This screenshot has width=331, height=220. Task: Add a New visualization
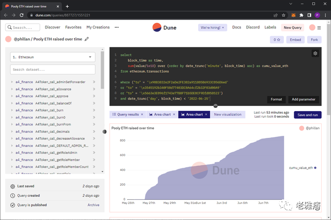[228, 115]
